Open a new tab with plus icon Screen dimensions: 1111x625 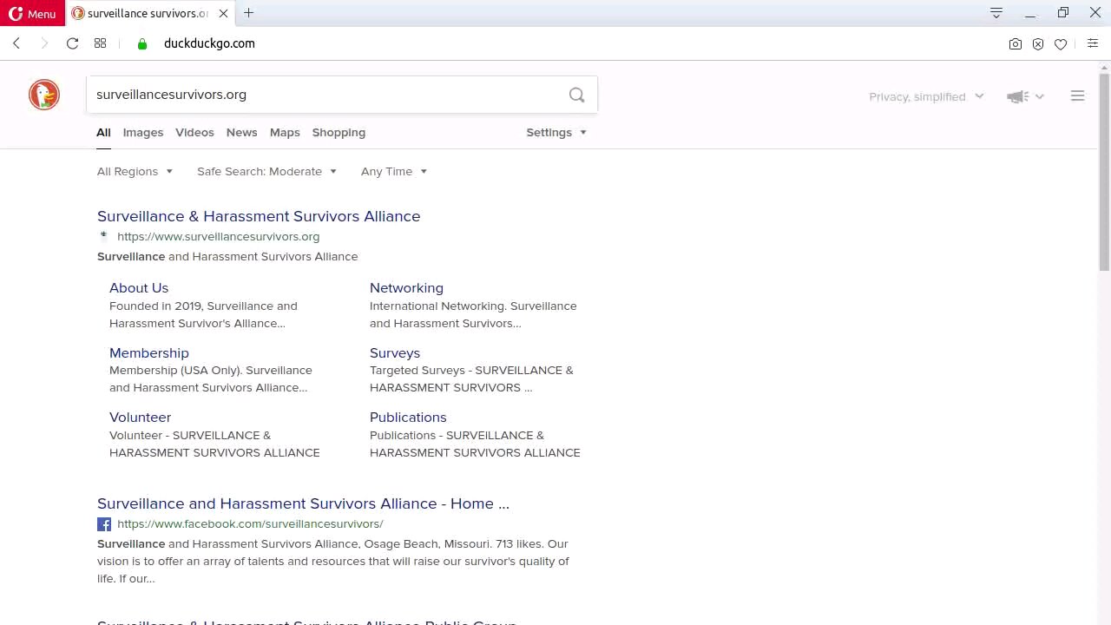point(249,13)
